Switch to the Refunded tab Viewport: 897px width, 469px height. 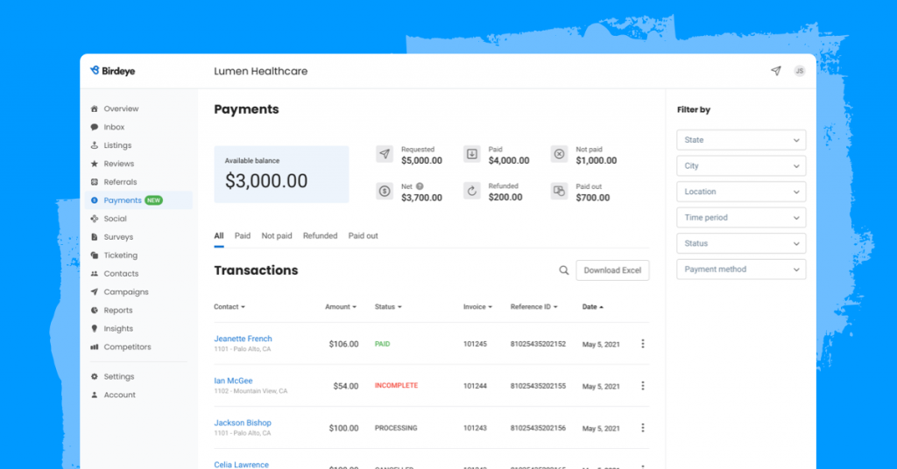[x=320, y=236]
